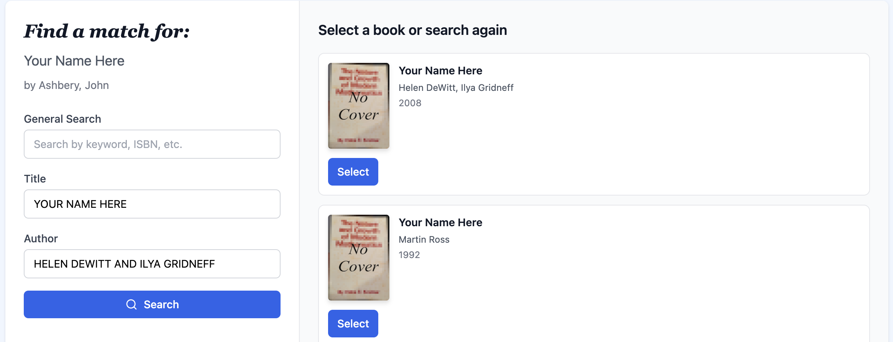
Task: Click the author name 'Martin Ross'
Action: click(x=424, y=239)
